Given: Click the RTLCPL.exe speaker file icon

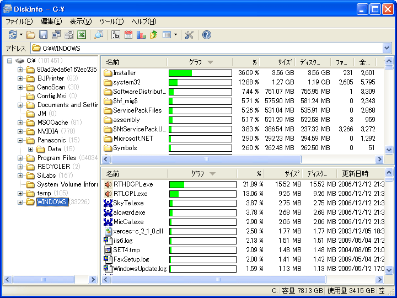Looking at the screenshot, I should coord(108,194).
